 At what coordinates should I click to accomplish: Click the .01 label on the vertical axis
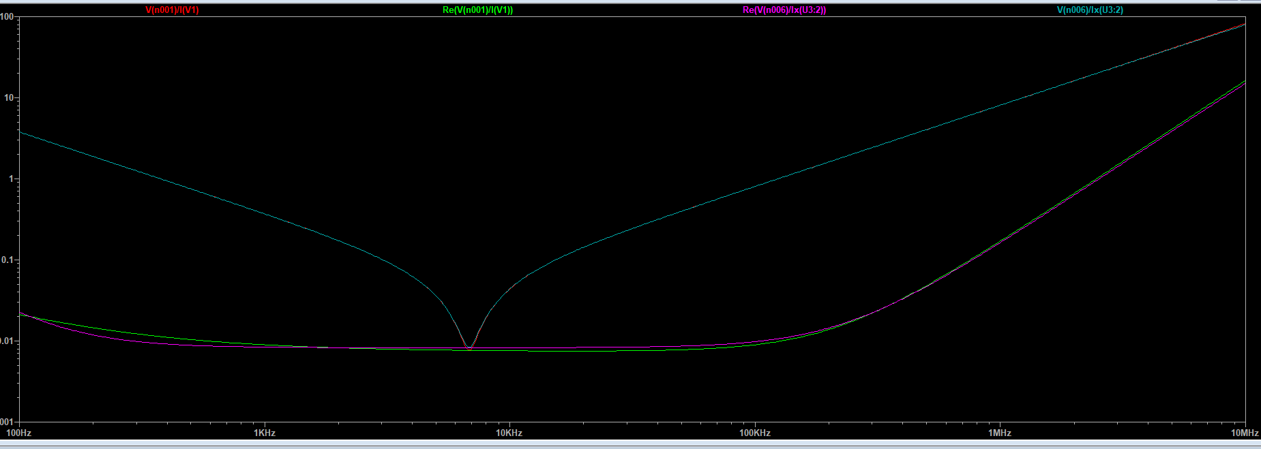[7, 341]
